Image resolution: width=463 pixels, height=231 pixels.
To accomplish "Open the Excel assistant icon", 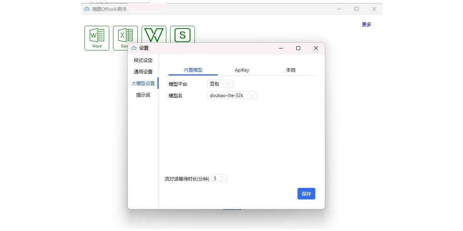I will pos(122,35).
